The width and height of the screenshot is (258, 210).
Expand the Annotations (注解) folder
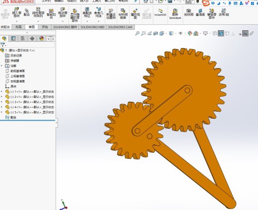pyautogui.click(x=2, y=66)
